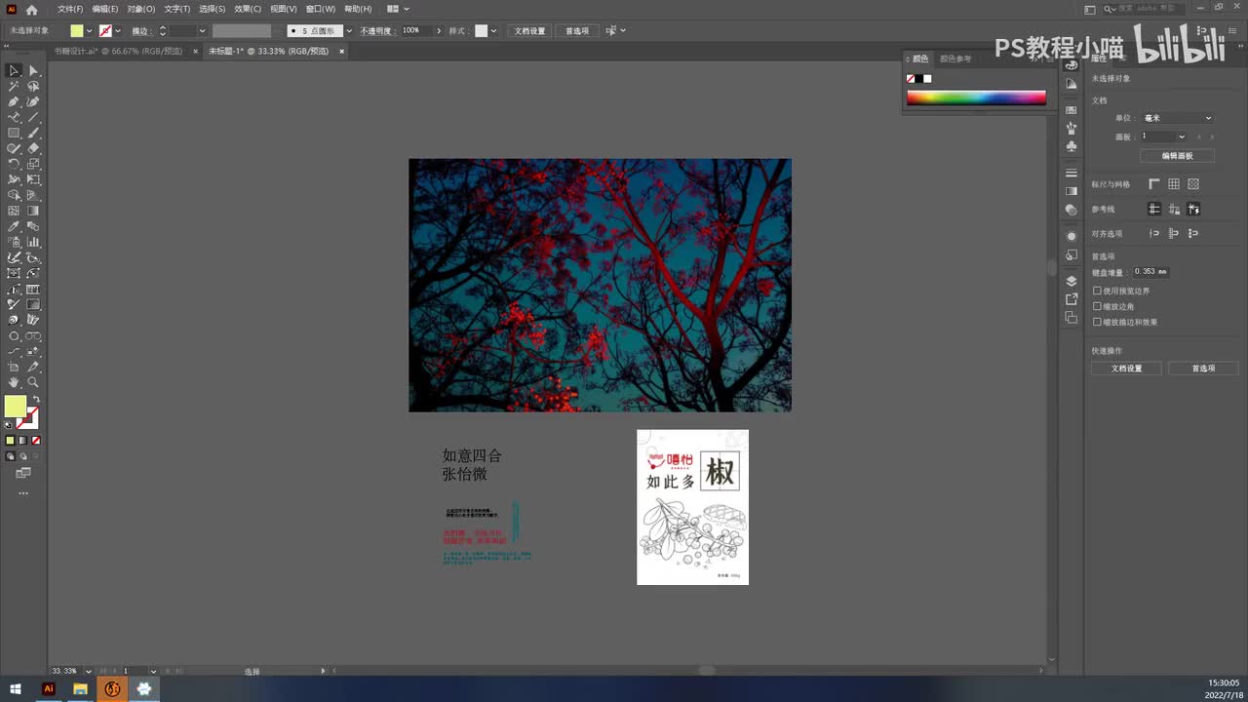Viewport: 1248px width, 702px height.
Task: Toggle smart guides icon
Action: pos(1193,209)
